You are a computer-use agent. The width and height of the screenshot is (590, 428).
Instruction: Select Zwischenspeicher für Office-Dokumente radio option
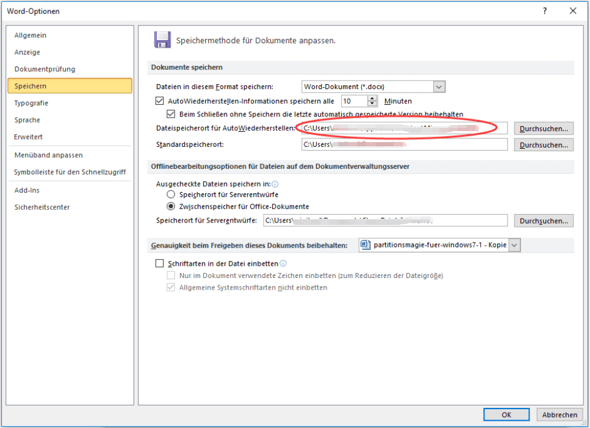tap(171, 206)
